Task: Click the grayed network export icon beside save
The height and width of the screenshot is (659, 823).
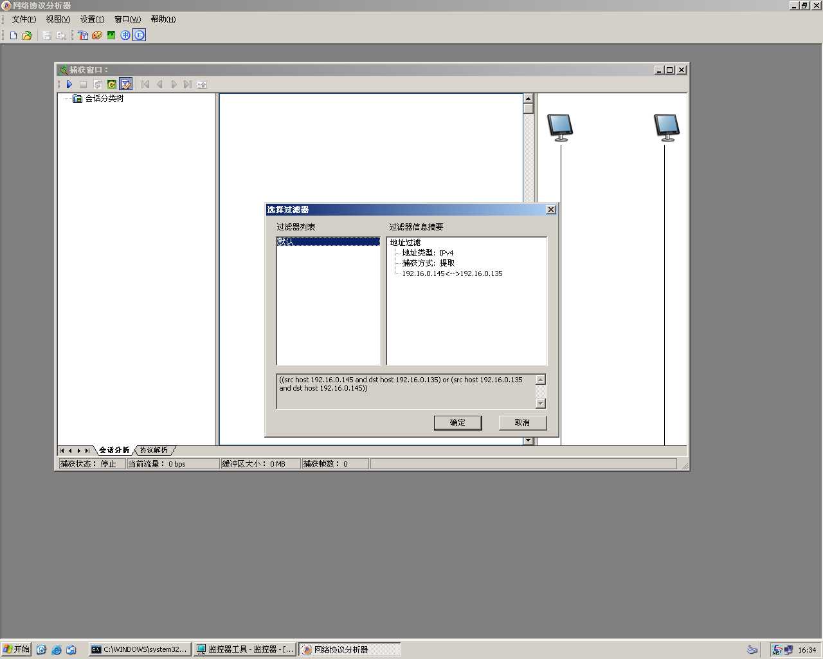Action: (x=61, y=35)
